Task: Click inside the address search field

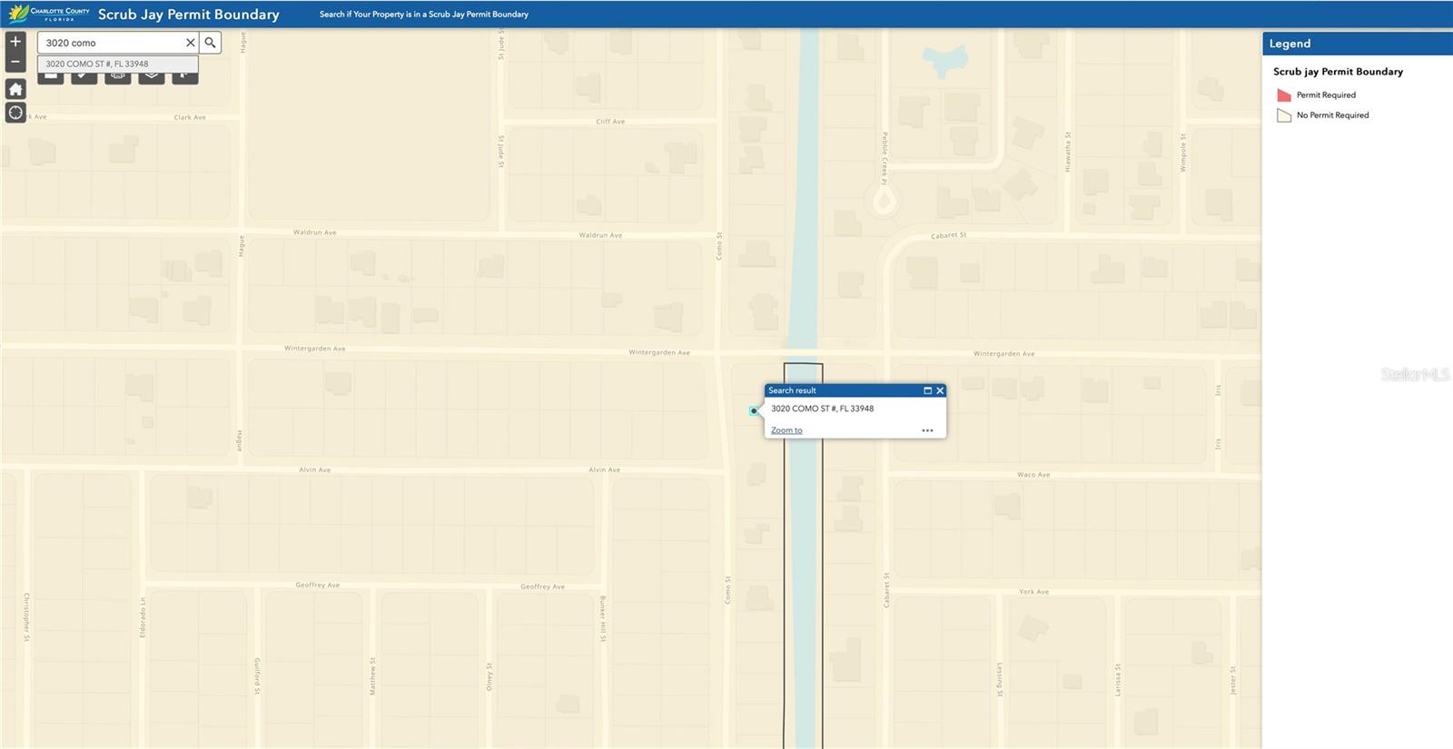Action: tap(109, 43)
